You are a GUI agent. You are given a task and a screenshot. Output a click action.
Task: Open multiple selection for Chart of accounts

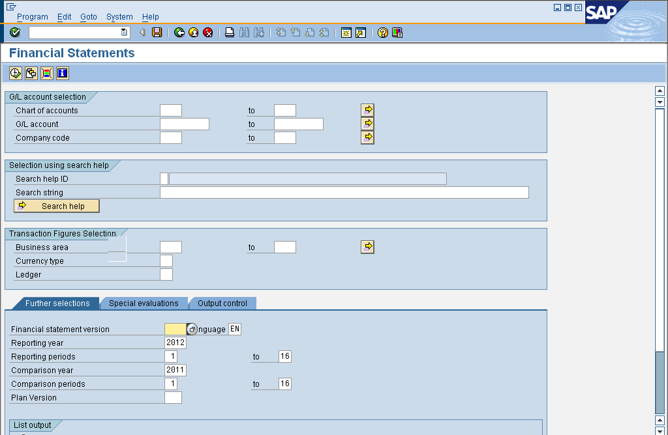pyautogui.click(x=367, y=109)
